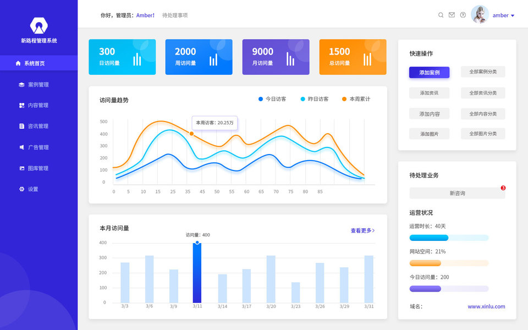
Task: Click the 300 日访问量 stat card
Action: click(x=122, y=57)
